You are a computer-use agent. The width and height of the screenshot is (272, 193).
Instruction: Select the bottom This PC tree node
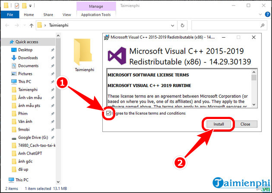pyautogui.click(x=22, y=180)
